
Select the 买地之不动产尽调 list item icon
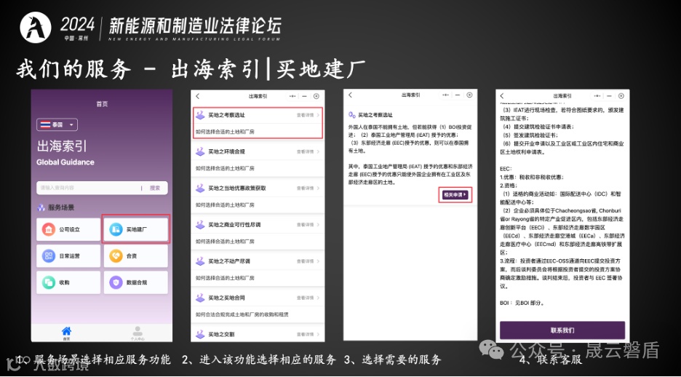(x=200, y=261)
